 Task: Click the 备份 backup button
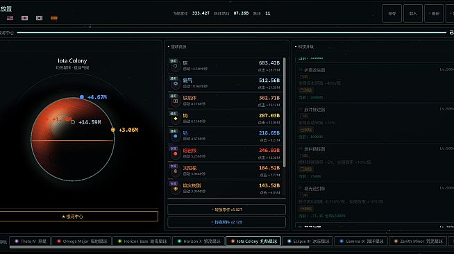coord(434,13)
